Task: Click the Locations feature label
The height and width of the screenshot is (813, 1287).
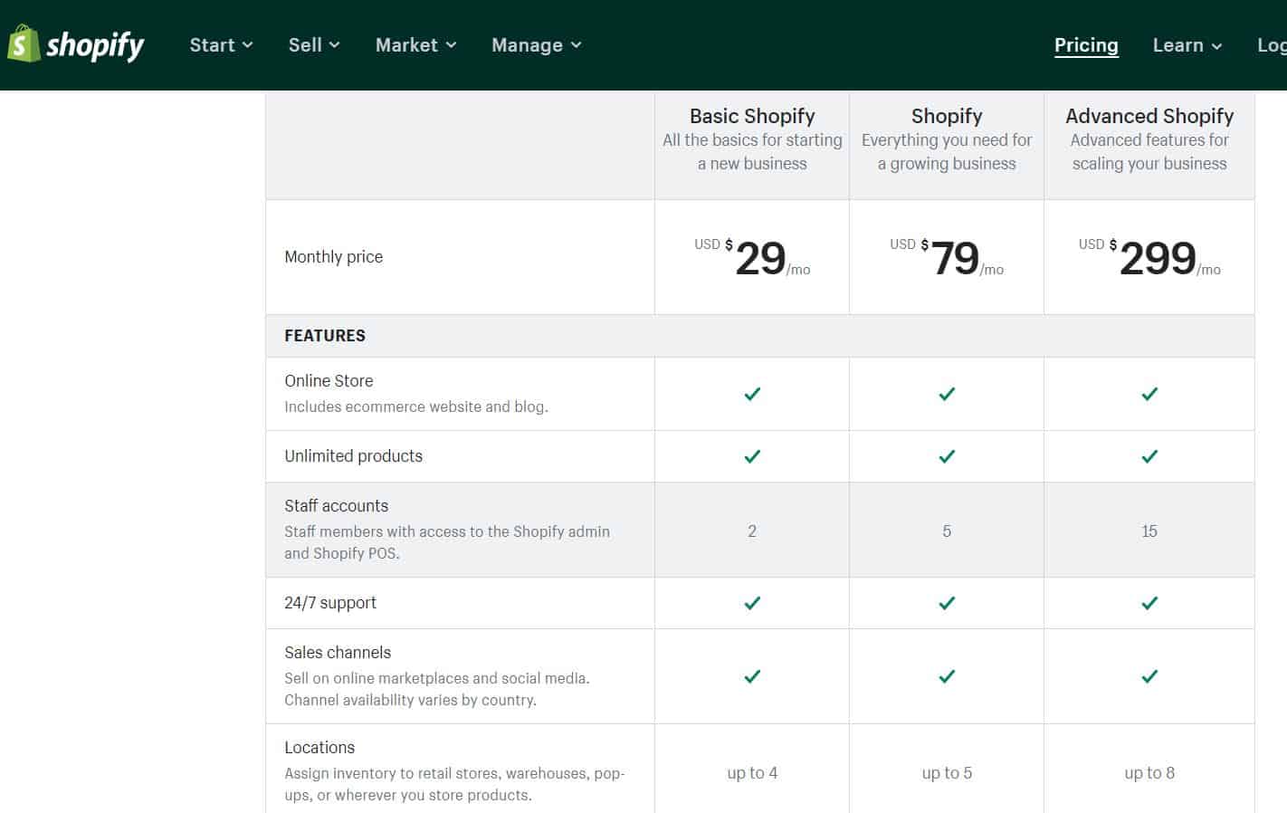Action: [x=319, y=748]
